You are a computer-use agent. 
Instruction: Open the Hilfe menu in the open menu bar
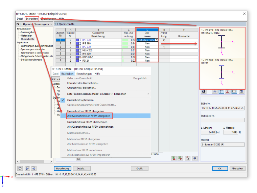(x=97, y=74)
